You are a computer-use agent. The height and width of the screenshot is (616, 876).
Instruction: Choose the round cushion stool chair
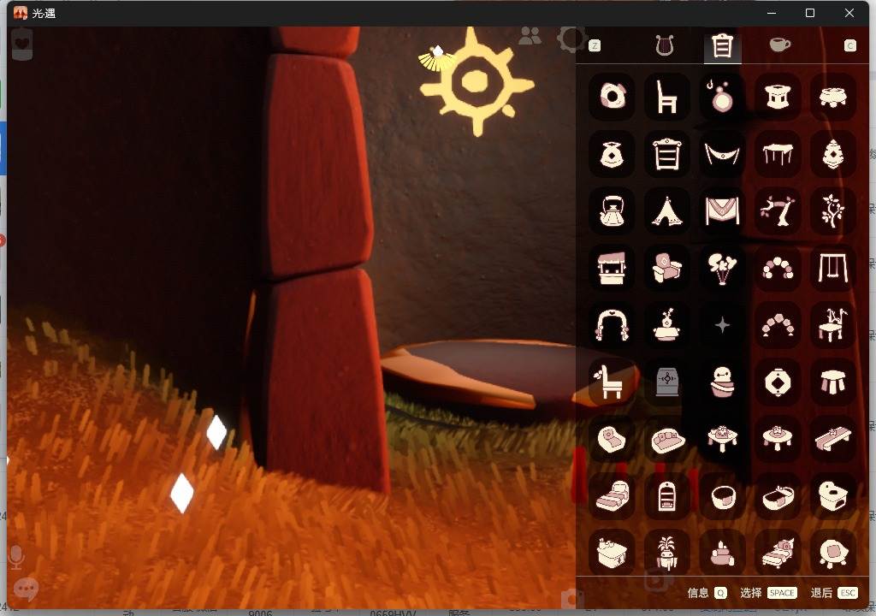pos(832,553)
